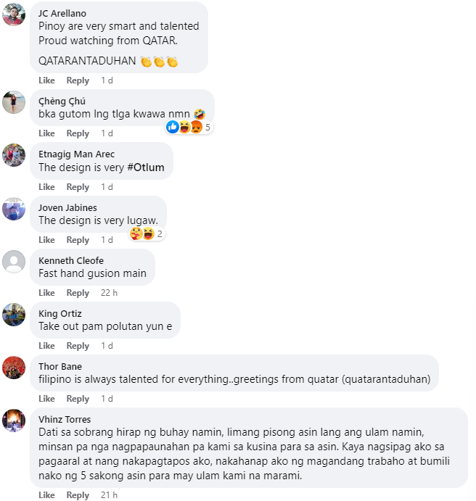This screenshot has height=501, width=476.
Task: Open the #Otlum hashtag
Action: [x=146, y=167]
